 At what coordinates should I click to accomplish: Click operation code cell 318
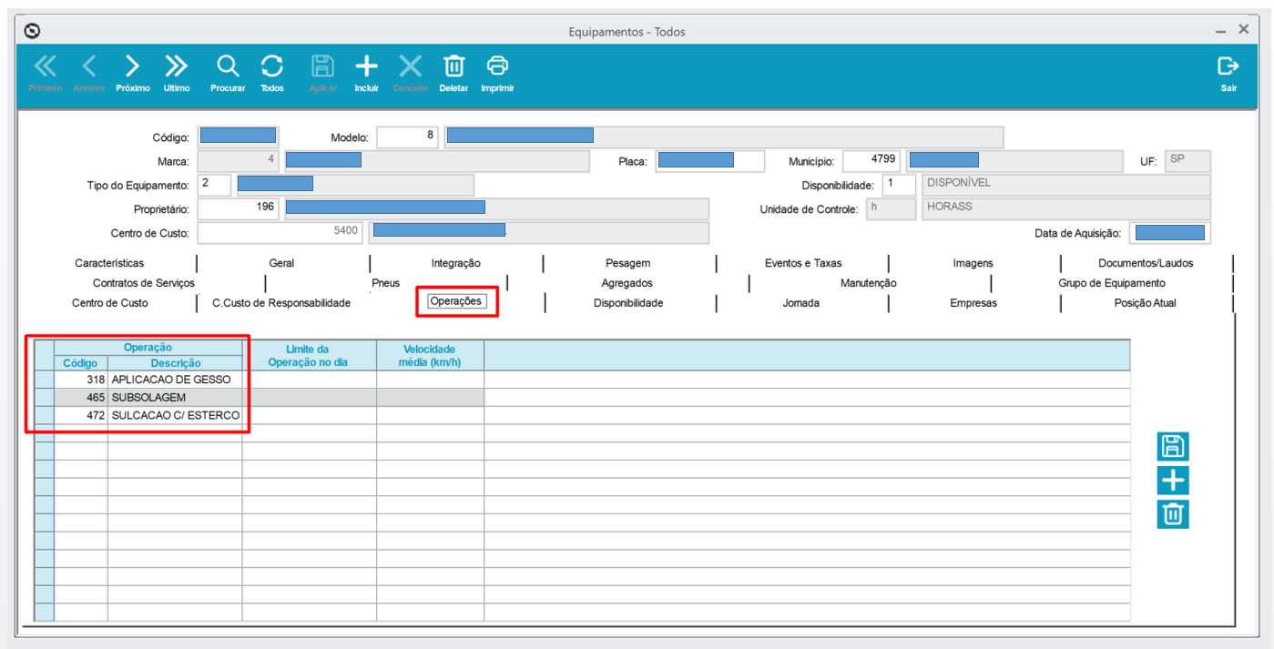click(81, 380)
